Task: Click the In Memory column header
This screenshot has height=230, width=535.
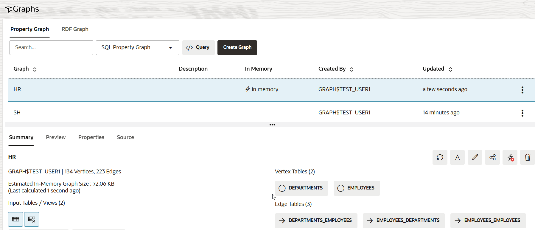Action: [259, 69]
